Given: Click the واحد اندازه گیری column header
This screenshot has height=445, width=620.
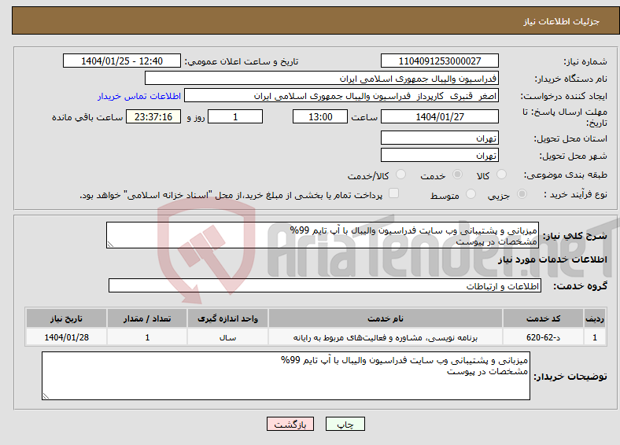Looking at the screenshot, I should click(x=227, y=318).
